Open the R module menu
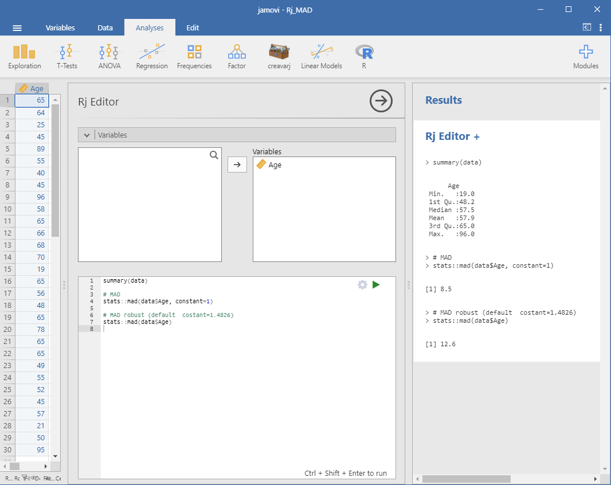 364,57
